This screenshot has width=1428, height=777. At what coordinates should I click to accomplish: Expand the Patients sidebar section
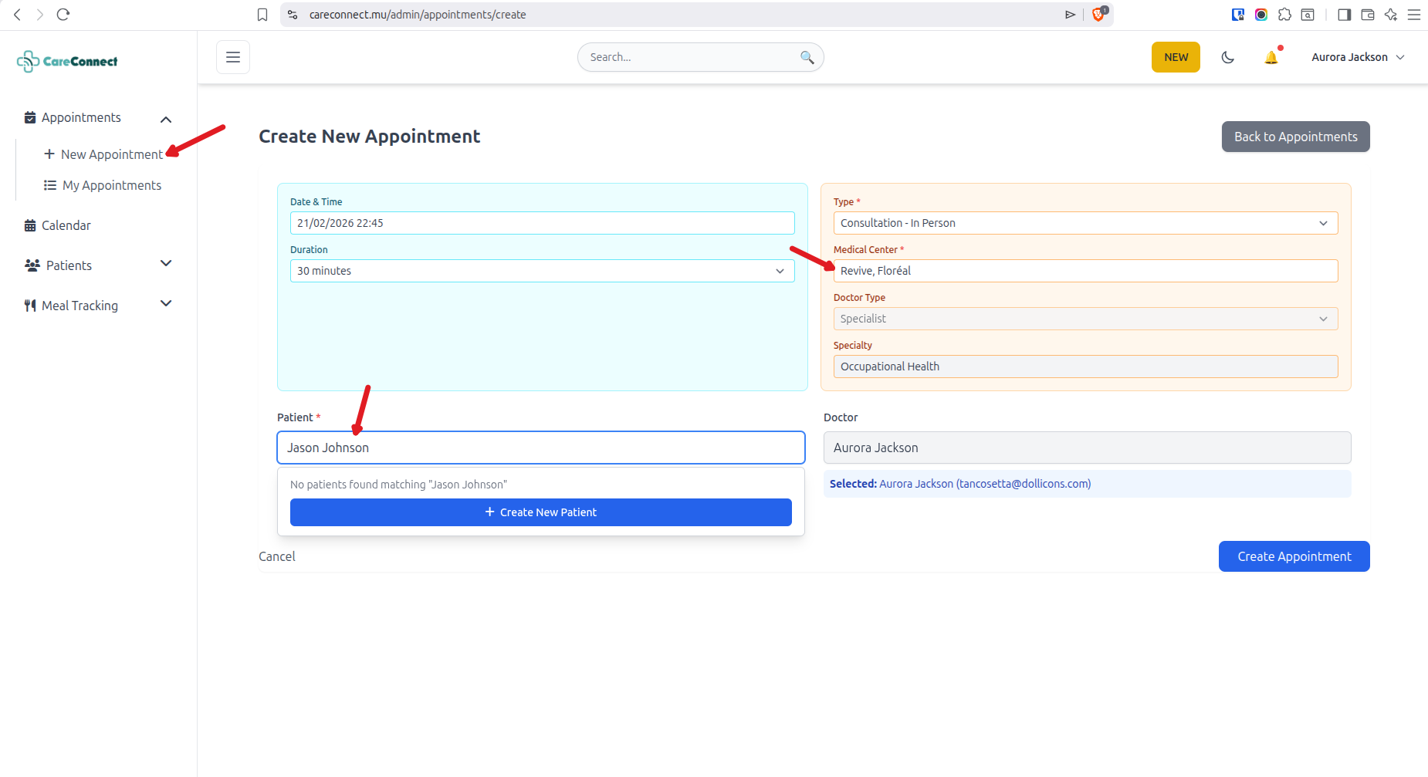165,264
